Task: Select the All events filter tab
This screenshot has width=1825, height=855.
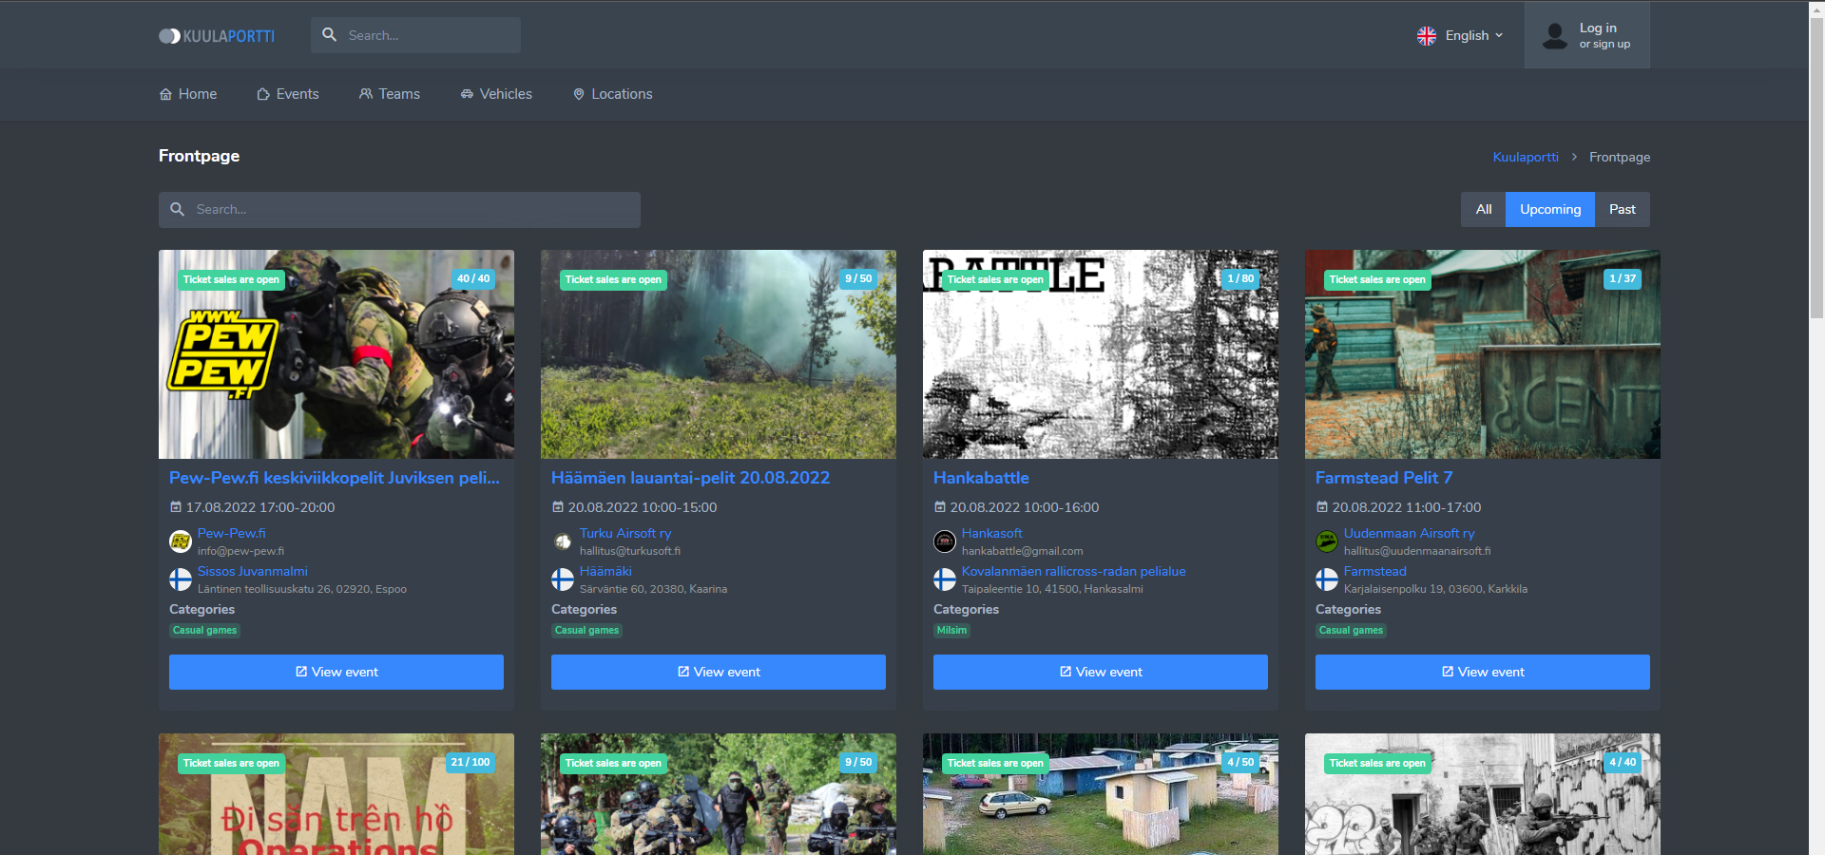Action: click(1484, 209)
